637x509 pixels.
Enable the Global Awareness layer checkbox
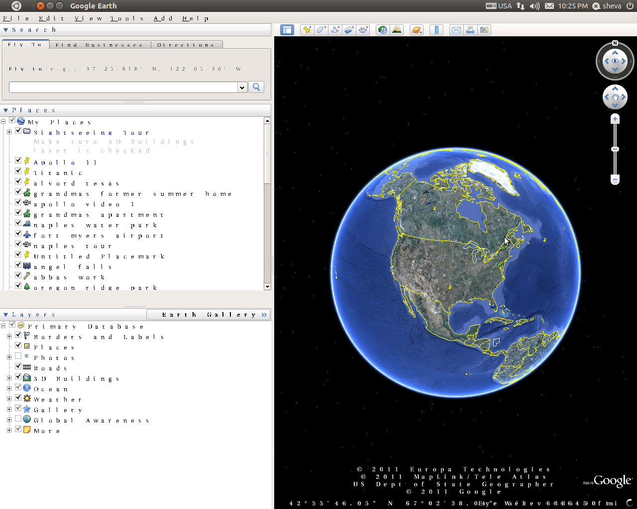(x=18, y=419)
